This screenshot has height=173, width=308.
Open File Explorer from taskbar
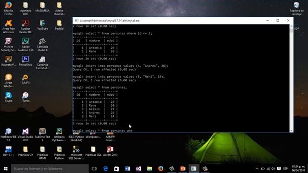tap(150, 169)
